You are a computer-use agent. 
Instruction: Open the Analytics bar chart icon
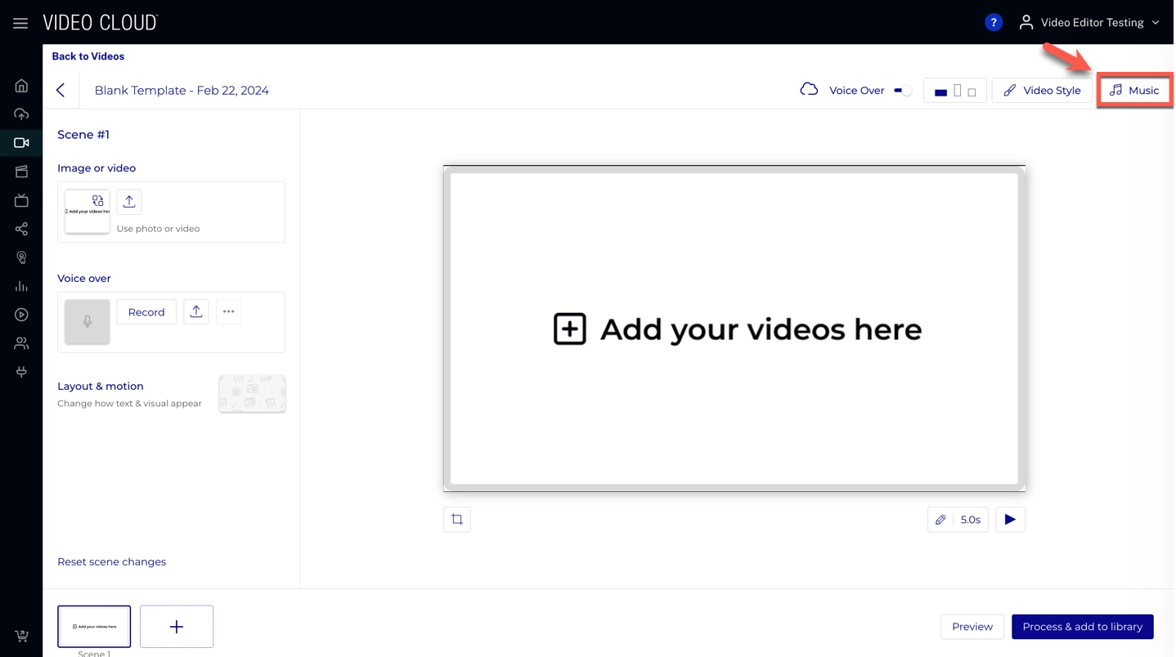pyautogui.click(x=21, y=286)
